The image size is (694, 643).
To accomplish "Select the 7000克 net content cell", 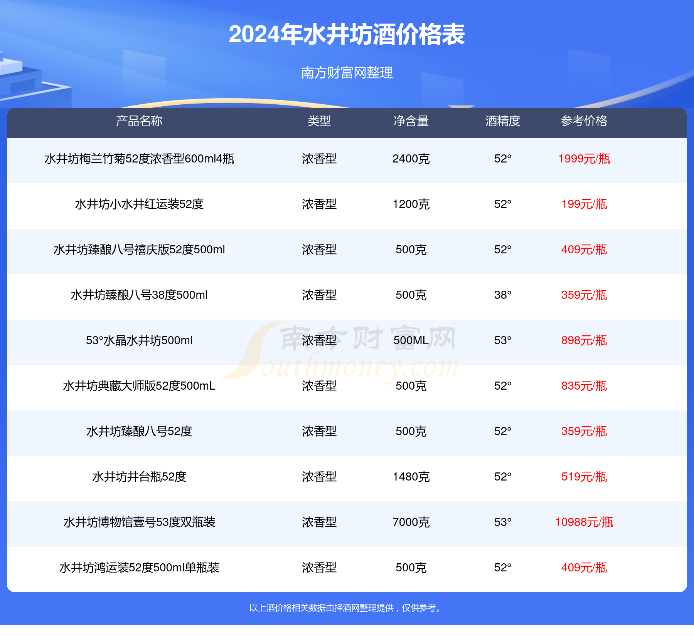I will tap(411, 522).
